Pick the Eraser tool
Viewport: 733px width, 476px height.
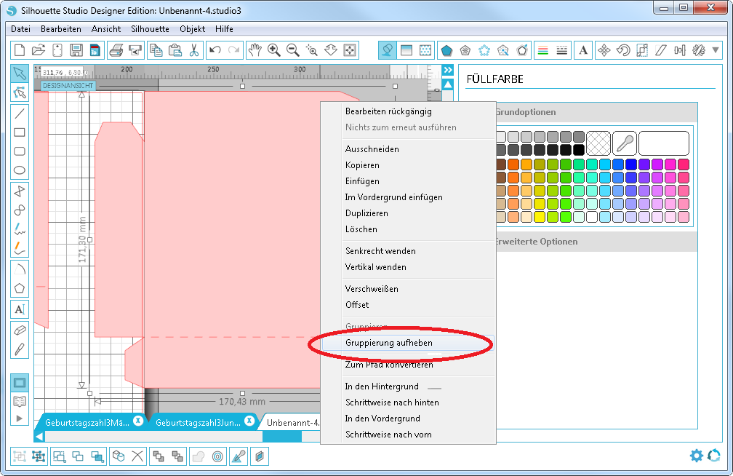pos(20,330)
